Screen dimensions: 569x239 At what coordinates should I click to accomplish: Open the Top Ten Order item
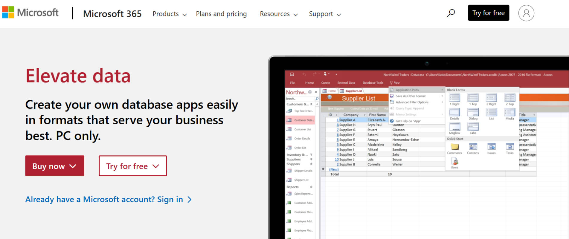tap(300, 111)
